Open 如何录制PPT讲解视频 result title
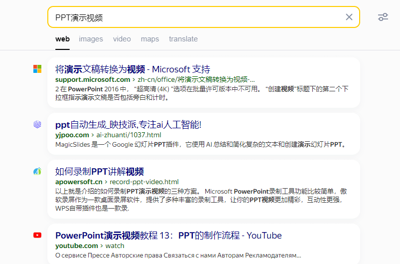400x264 pixels. coord(100,172)
